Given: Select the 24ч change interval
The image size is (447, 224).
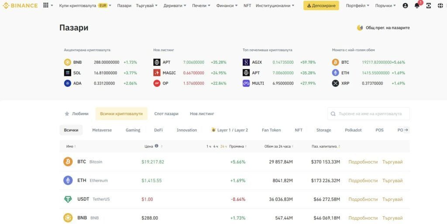Looking at the screenshot, I should coord(223,146).
